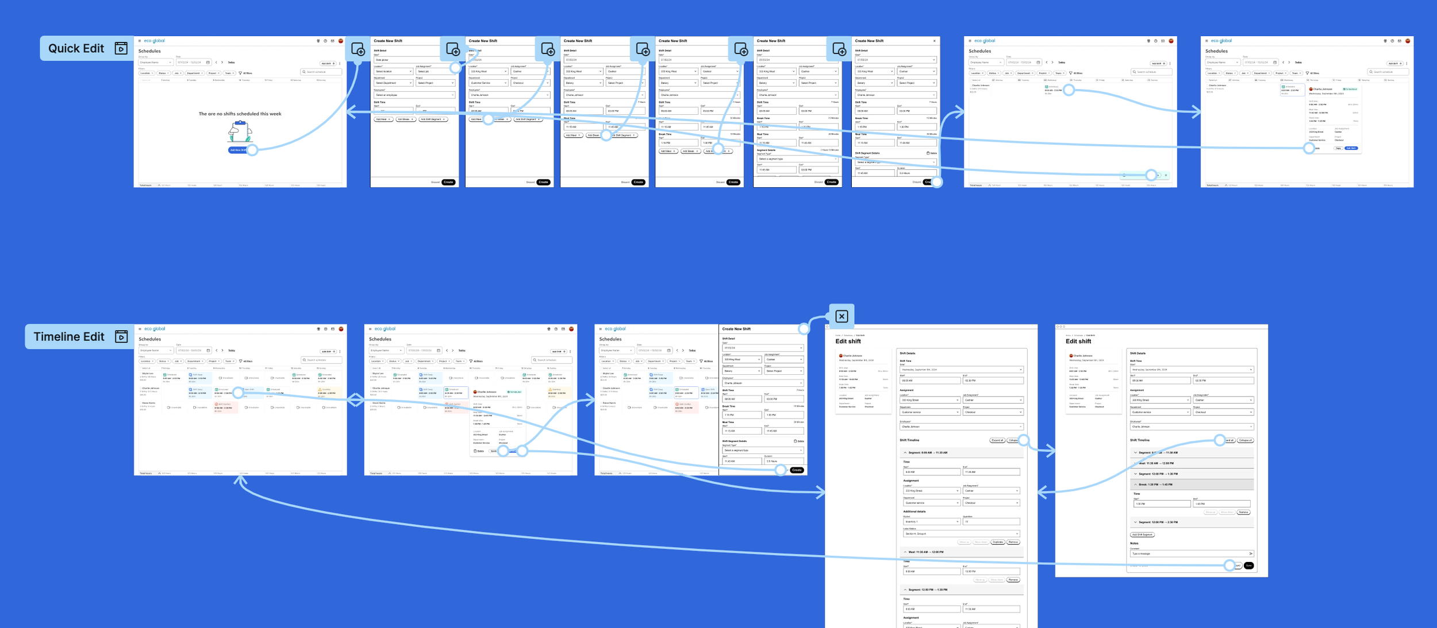Click the 'Quick Edit' flow label

pyautogui.click(x=76, y=48)
